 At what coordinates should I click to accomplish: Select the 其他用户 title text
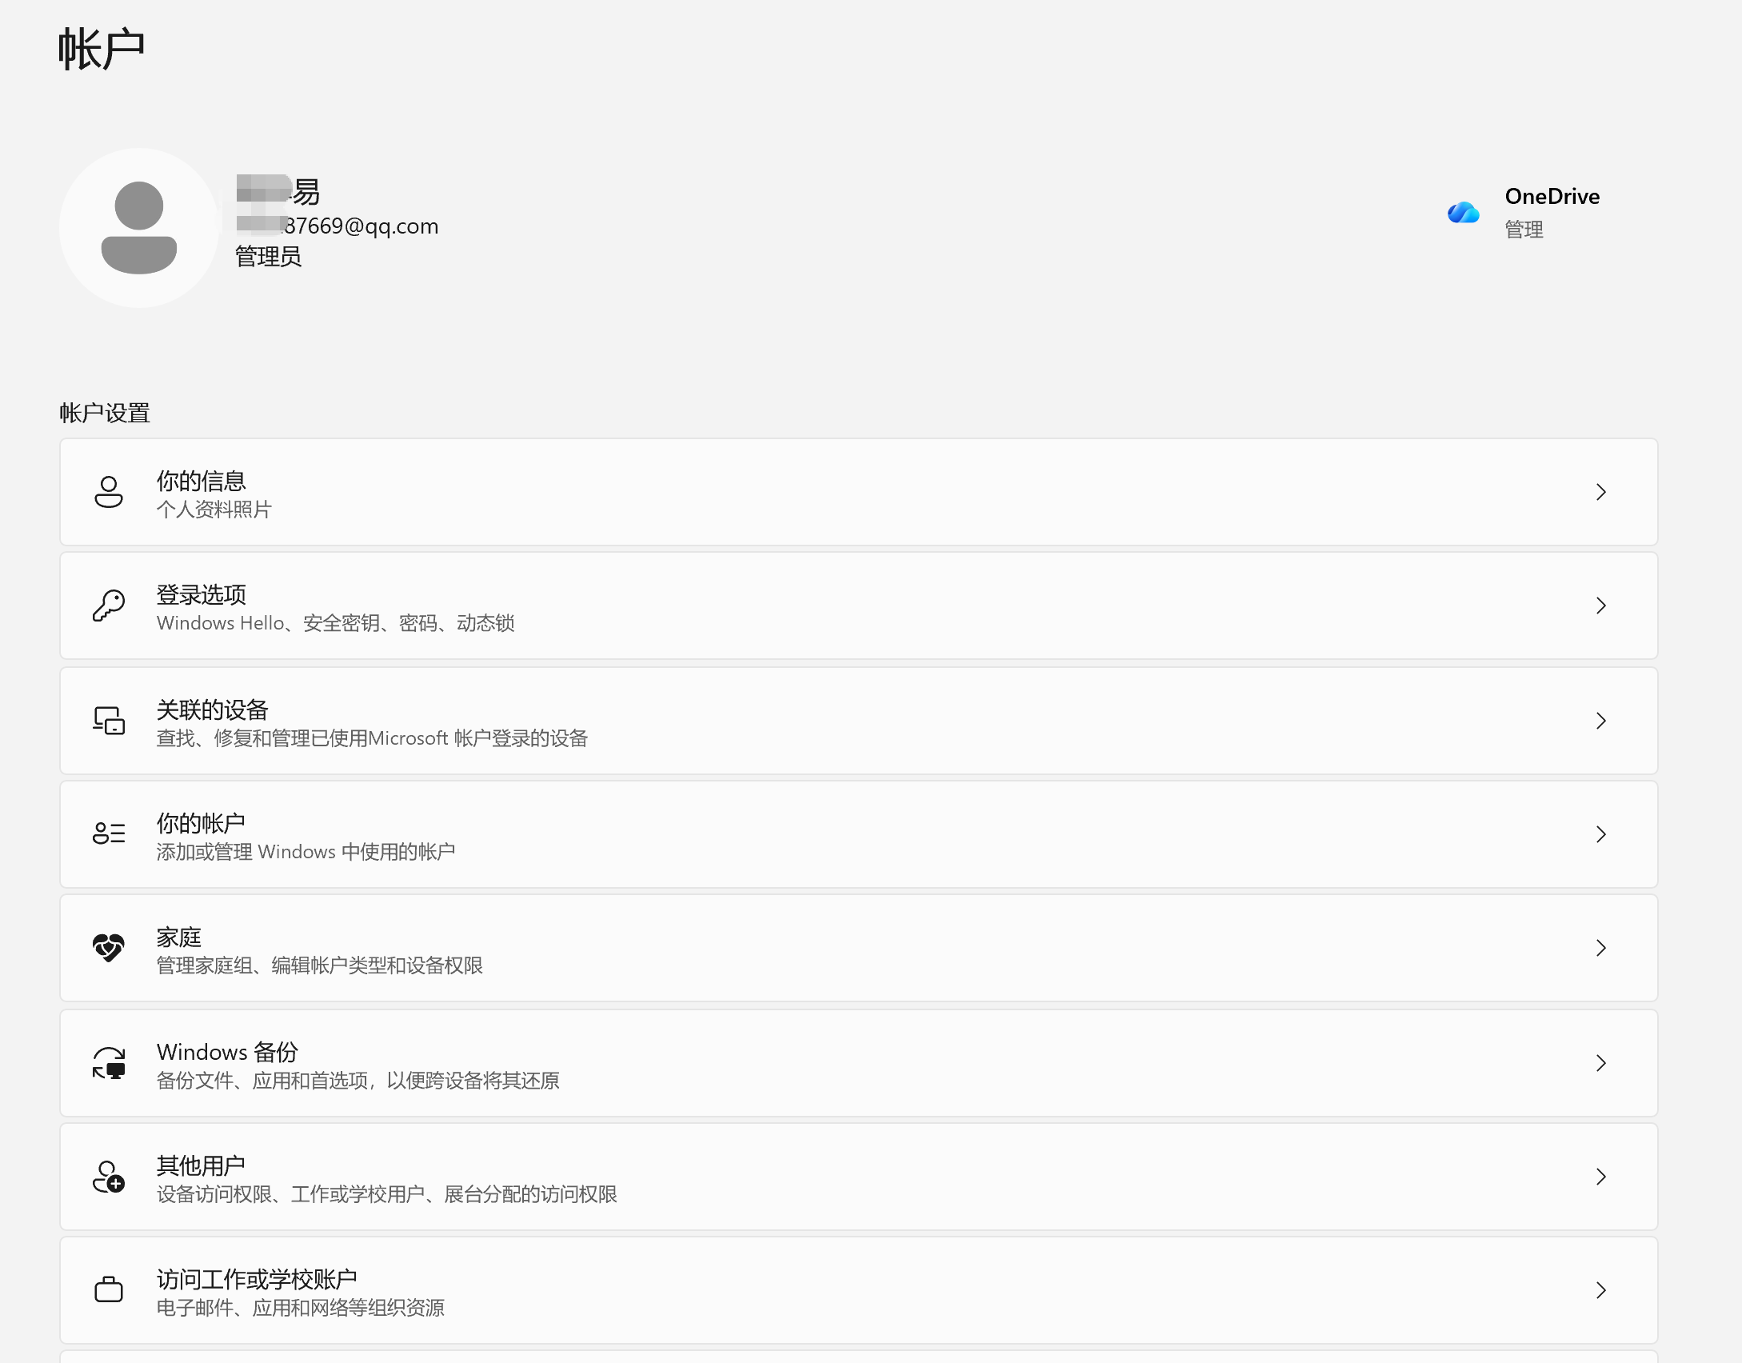(201, 1165)
